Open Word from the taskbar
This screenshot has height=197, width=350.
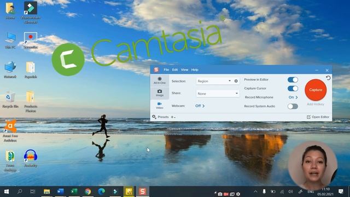pyautogui.click(x=60, y=192)
